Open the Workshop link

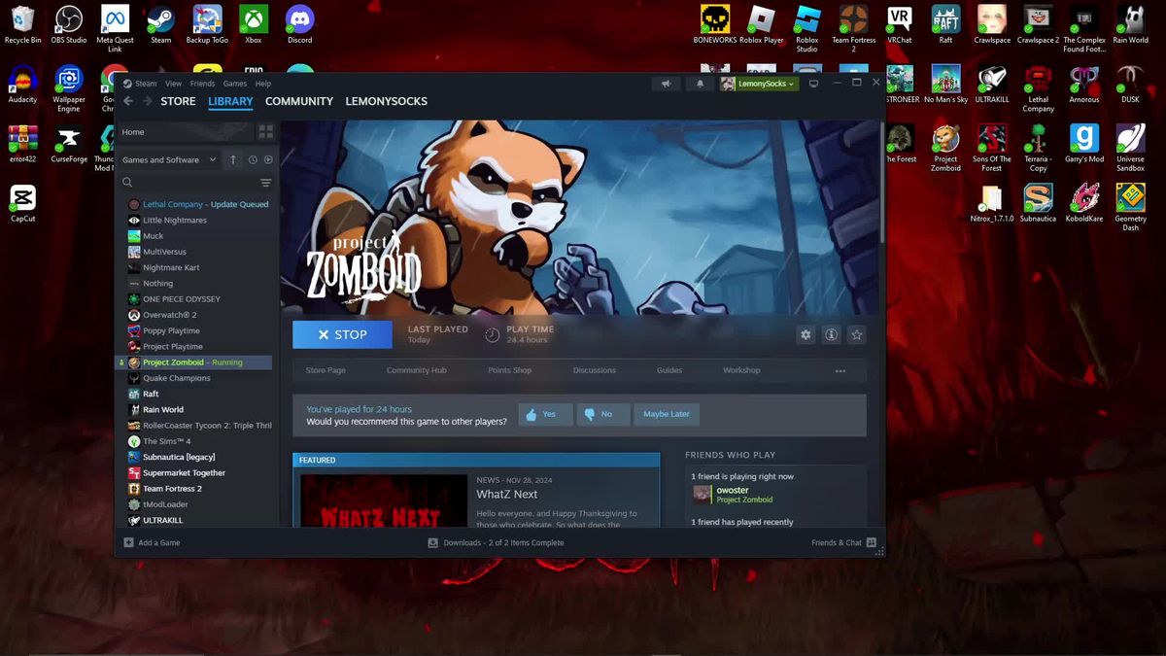741,370
